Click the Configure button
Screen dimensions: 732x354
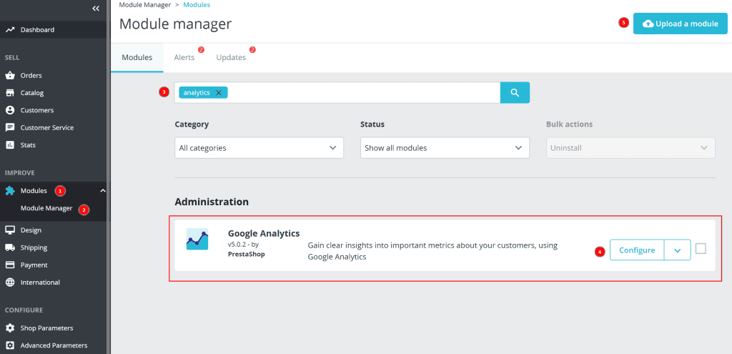click(637, 250)
